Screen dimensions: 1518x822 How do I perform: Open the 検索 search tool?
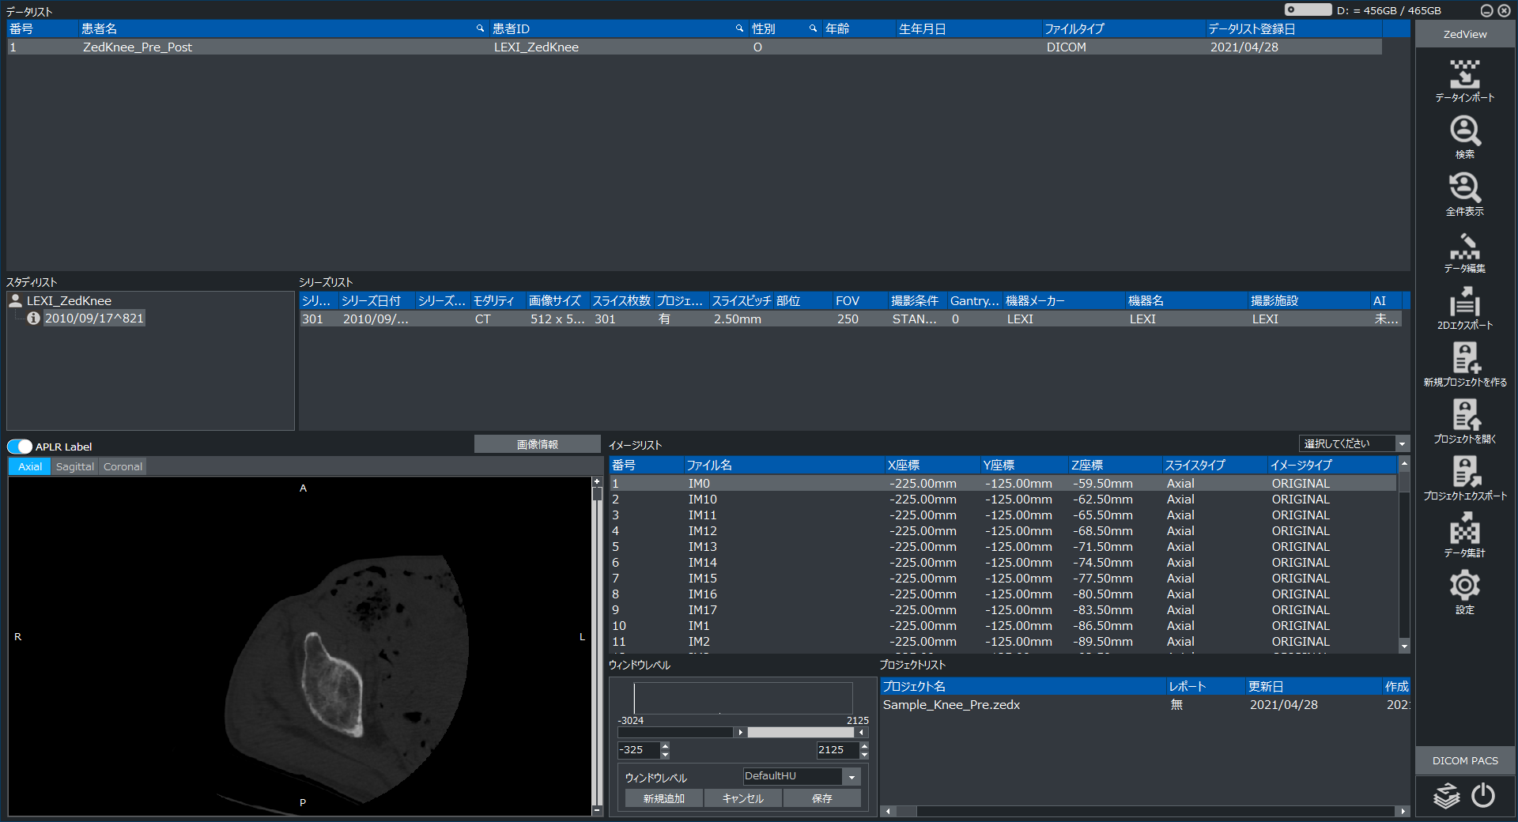tap(1464, 138)
